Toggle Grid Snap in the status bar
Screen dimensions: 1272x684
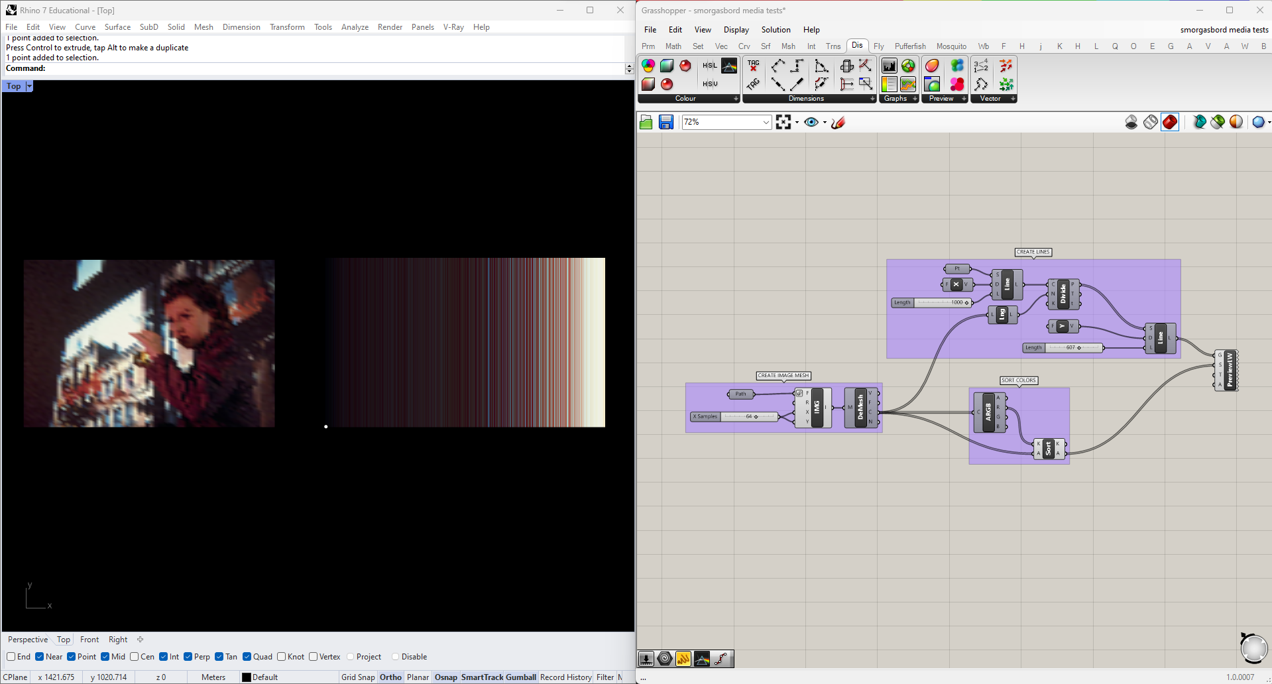358,677
